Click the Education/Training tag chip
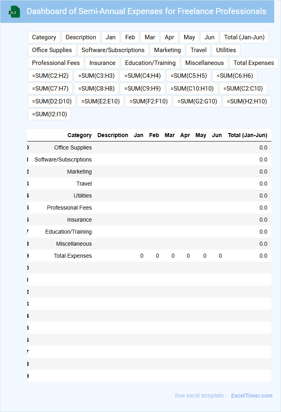281x412 pixels. point(151,63)
